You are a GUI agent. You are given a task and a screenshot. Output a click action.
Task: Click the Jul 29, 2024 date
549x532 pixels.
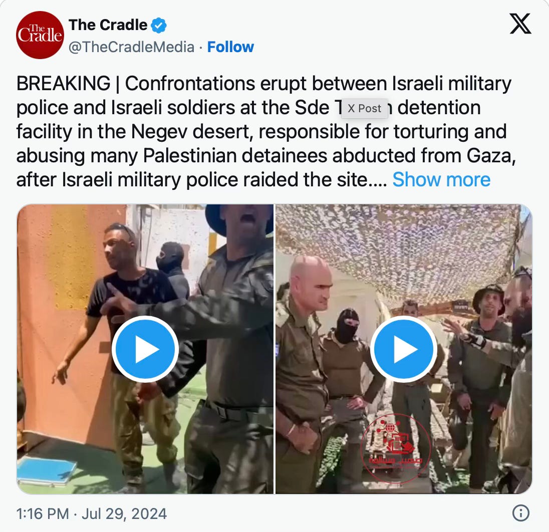pos(124,514)
